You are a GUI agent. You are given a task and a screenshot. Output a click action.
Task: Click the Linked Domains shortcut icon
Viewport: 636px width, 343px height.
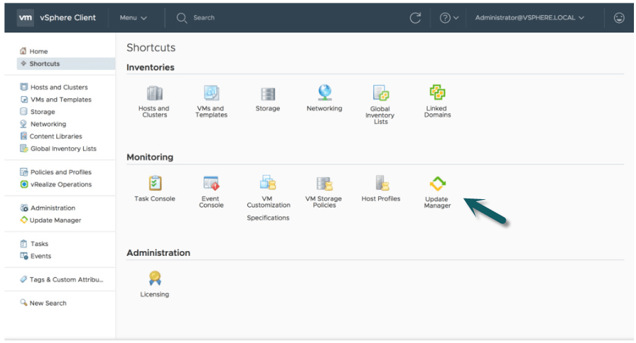click(x=437, y=93)
